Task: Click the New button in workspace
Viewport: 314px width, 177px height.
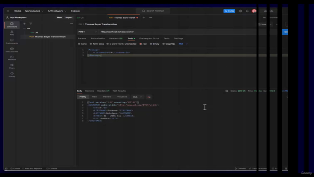Action: (59, 18)
